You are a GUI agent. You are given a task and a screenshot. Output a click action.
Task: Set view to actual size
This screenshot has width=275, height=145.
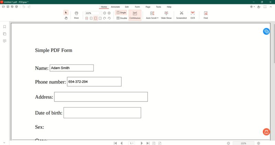87,18
